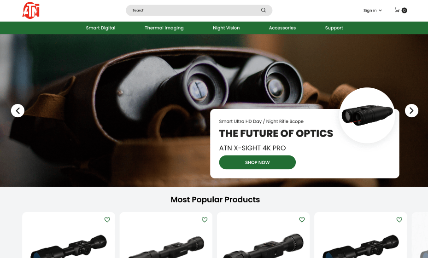Open the first popular product scope image
Screen dimensions: 428x258
point(69,246)
